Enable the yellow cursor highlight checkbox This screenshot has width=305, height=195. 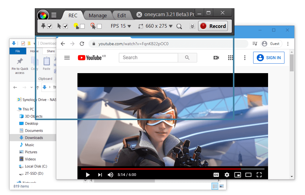tap(82, 26)
